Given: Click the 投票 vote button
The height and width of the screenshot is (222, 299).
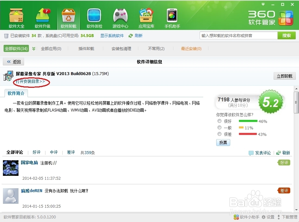Looking at the screenshot, I should tap(223, 143).
